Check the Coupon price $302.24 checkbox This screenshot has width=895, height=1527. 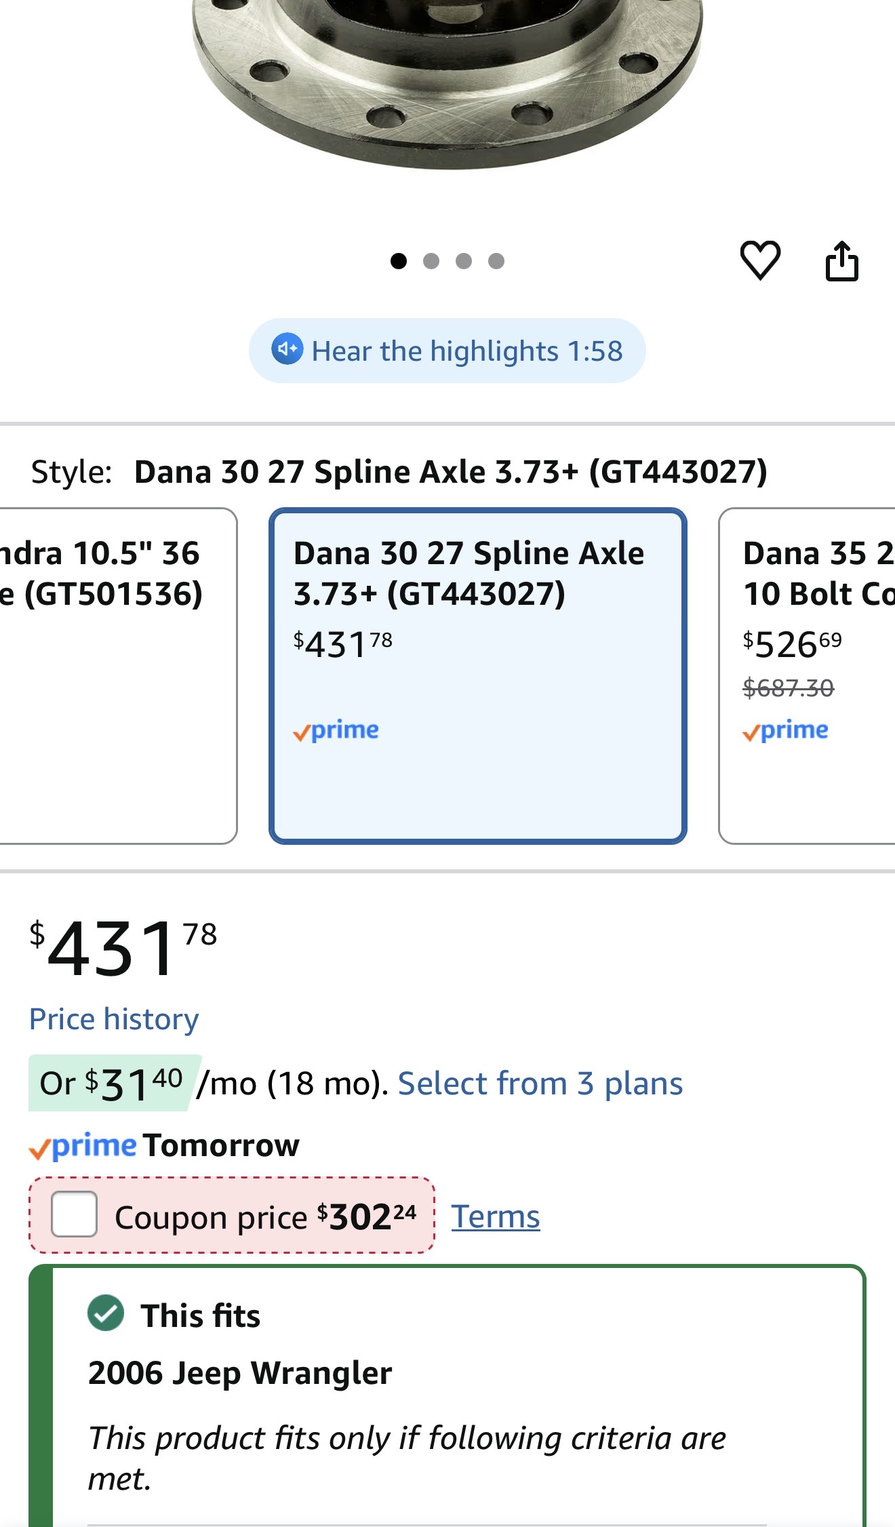pyautogui.click(x=74, y=1214)
